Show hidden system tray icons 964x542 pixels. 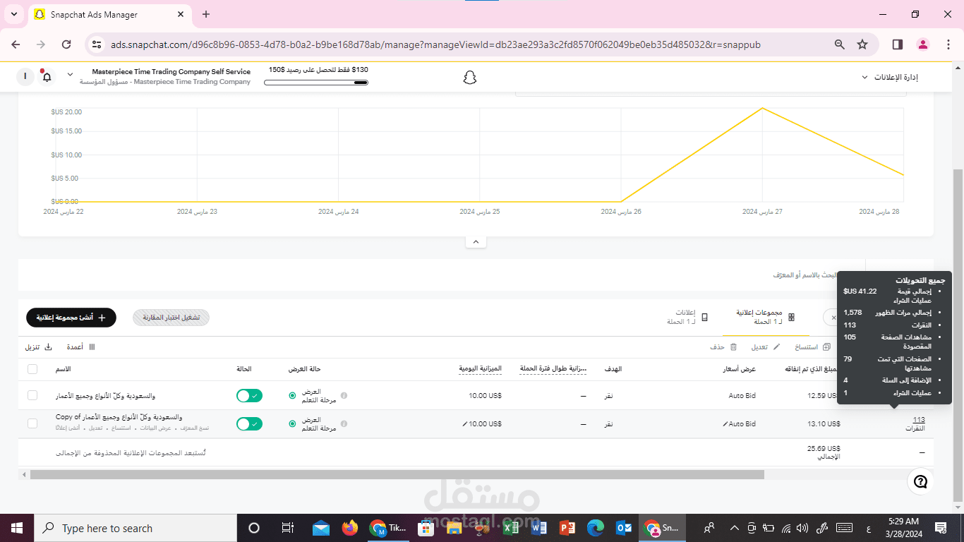coord(734,528)
